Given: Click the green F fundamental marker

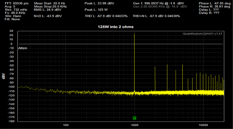Looking at the screenshot, I should (x=134, y=118).
